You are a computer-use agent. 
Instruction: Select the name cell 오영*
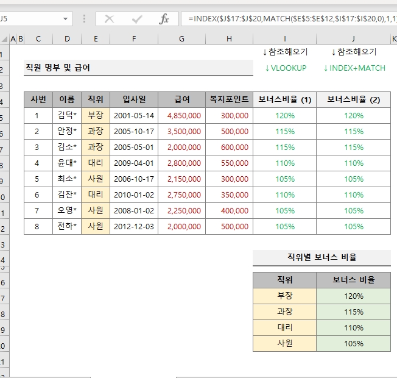(67, 210)
